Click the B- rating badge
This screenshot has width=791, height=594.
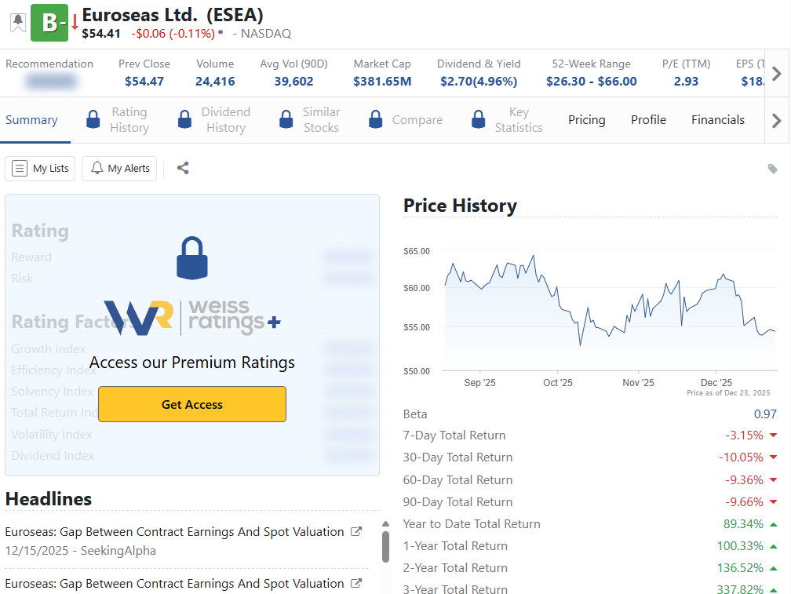pos(49,23)
